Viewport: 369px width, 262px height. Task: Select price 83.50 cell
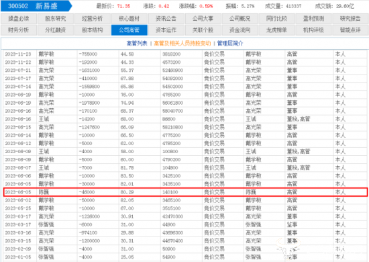pyautogui.click(x=127, y=176)
